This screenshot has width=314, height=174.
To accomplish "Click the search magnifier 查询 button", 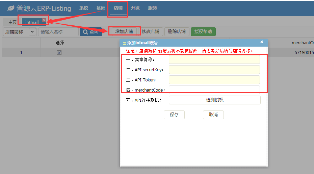I will (x=91, y=32).
